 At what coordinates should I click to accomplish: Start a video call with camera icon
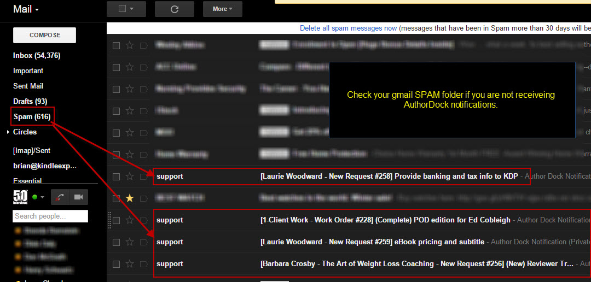pyautogui.click(x=78, y=197)
